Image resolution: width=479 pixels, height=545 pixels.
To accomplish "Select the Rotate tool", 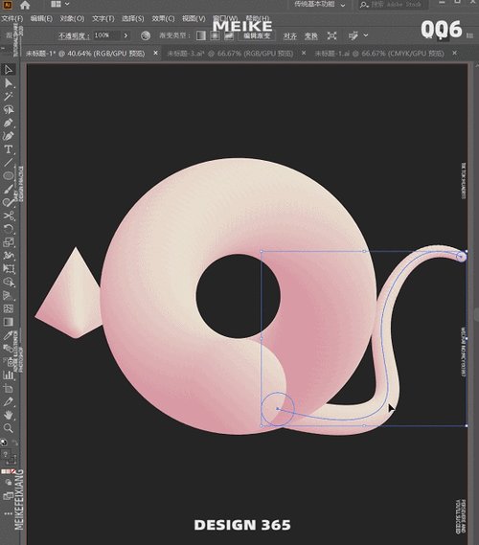I will tap(8, 229).
